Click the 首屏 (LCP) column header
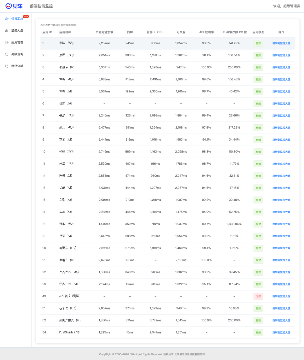Image resolution: width=304 pixels, height=360 pixels. [155, 32]
